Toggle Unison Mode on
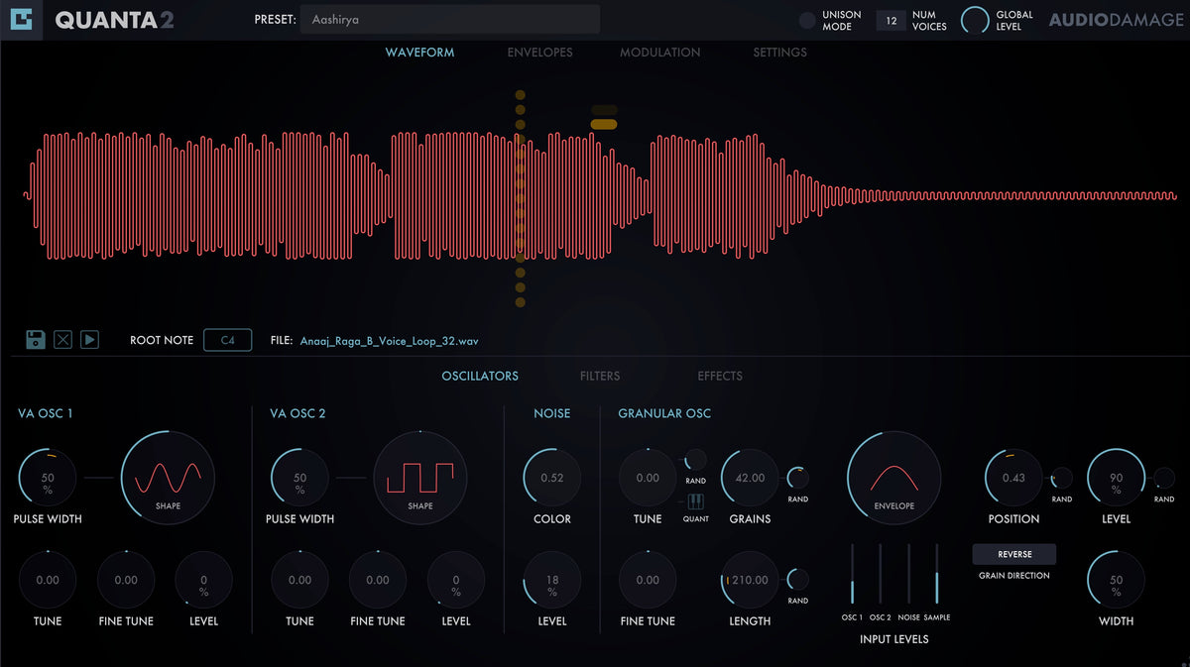 point(808,20)
